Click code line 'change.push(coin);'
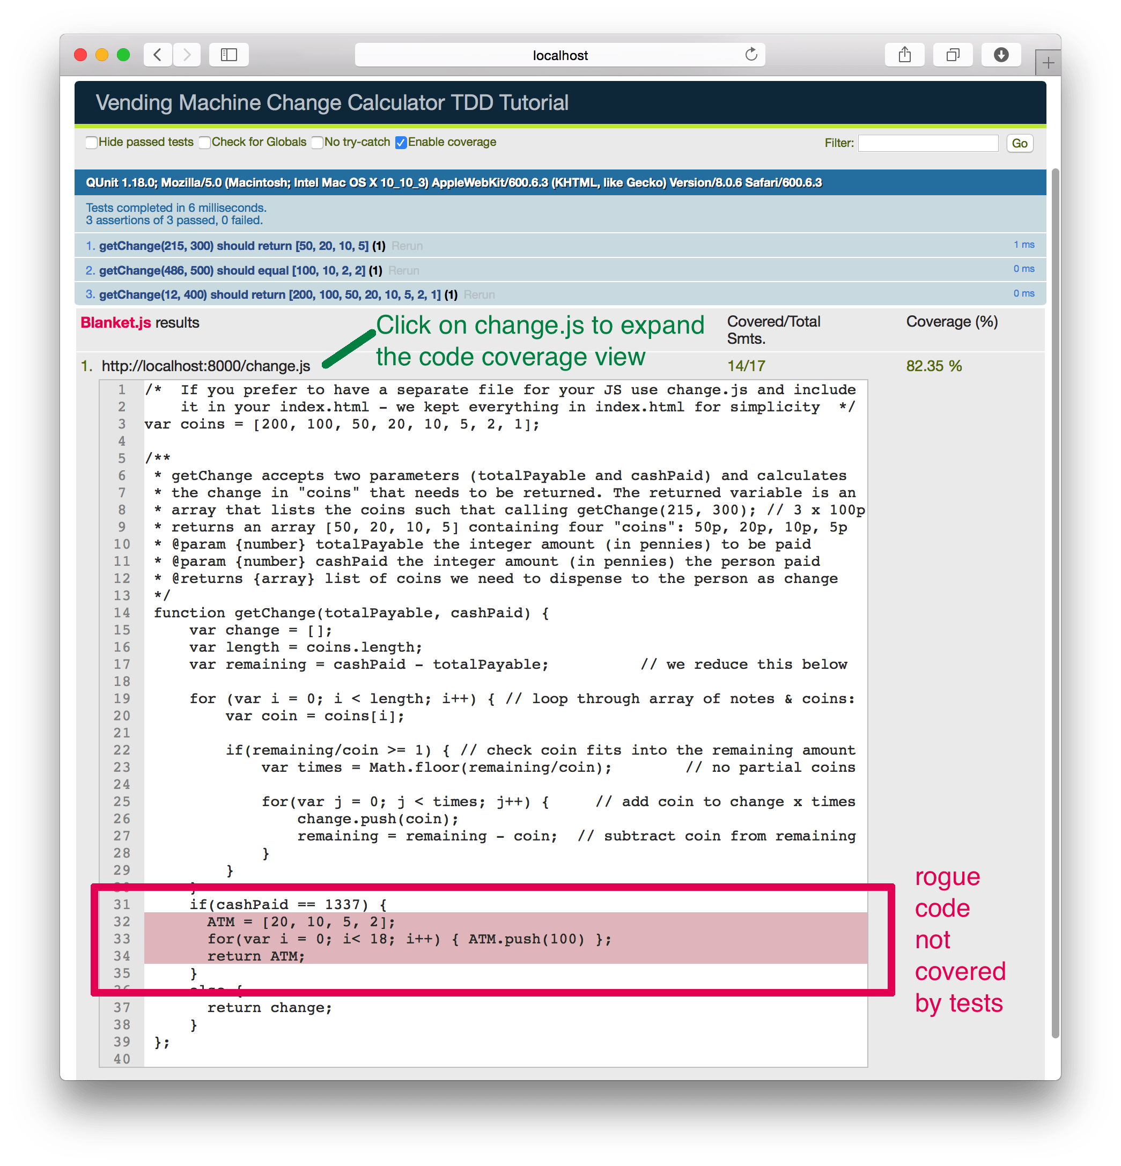Image resolution: width=1121 pixels, height=1166 pixels. (378, 818)
